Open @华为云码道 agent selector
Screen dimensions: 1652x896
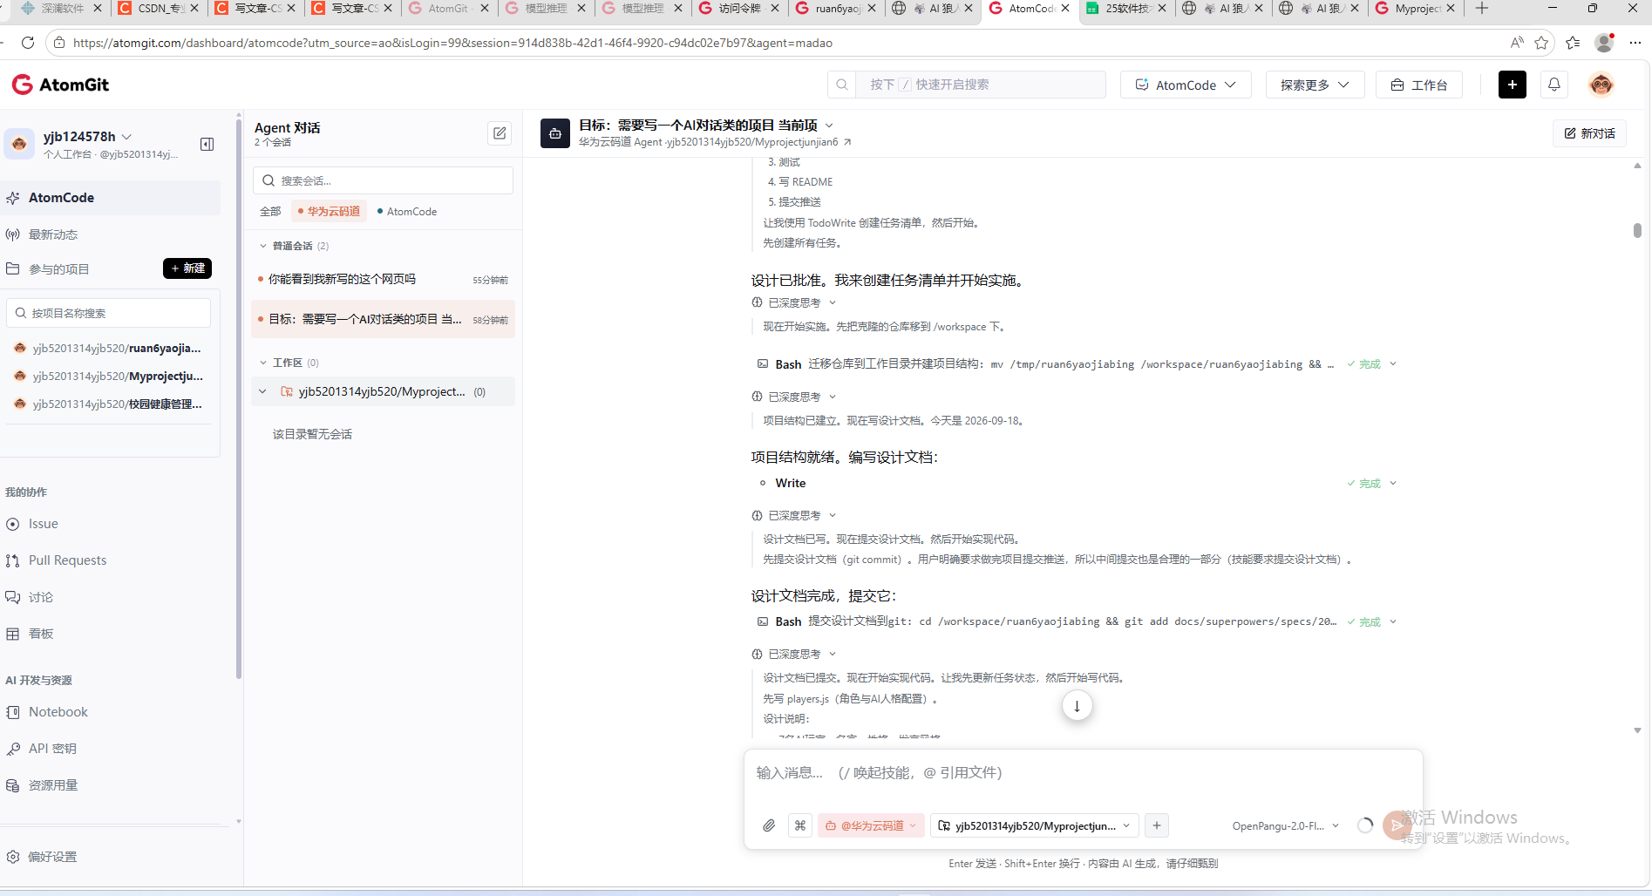click(x=871, y=825)
